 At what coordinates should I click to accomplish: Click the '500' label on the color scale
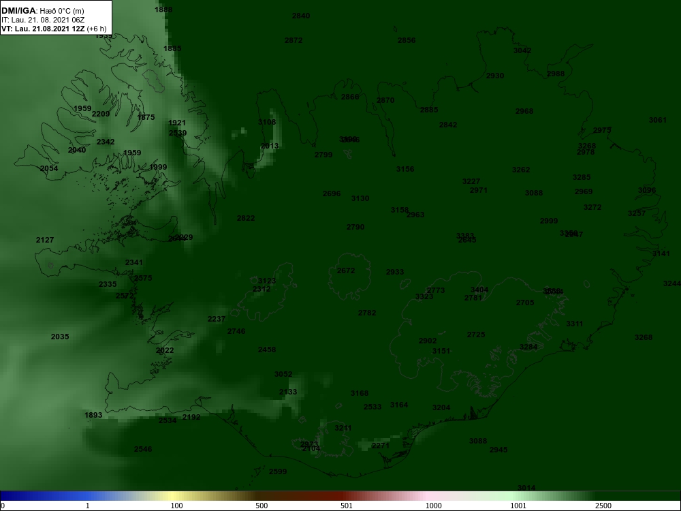(262, 506)
